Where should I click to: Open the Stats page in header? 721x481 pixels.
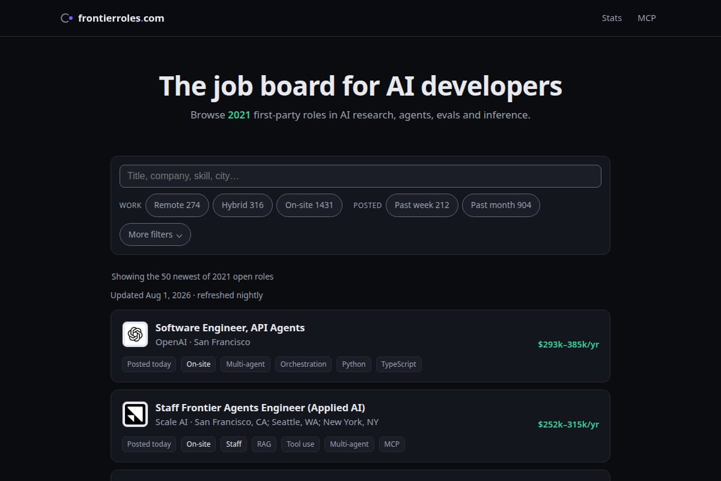coord(612,18)
